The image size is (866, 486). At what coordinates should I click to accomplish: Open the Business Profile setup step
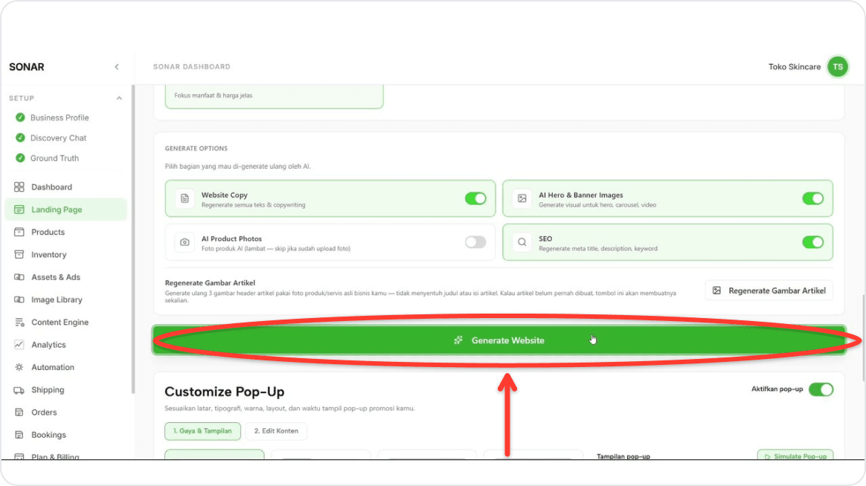click(x=59, y=117)
